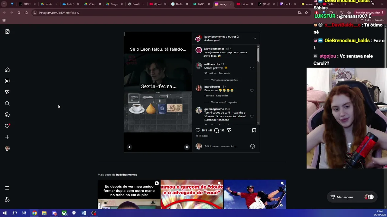
Task: Open the 'Todos os favoritos' bookmarks folder
Action: coord(372,20)
